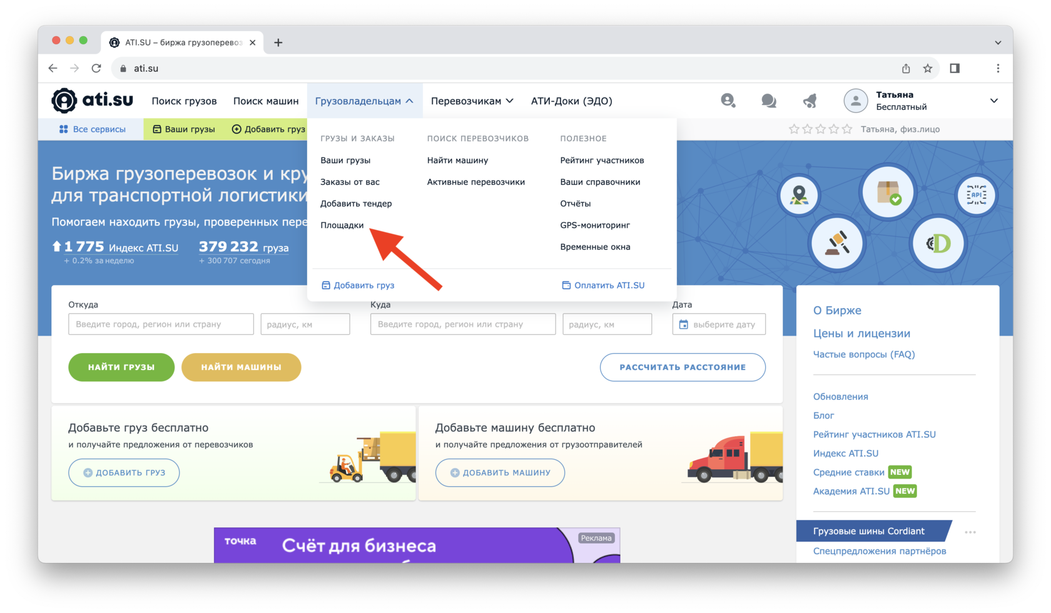The height and width of the screenshot is (613, 1051).
Task: Focus the Куда city input field
Action: point(463,324)
